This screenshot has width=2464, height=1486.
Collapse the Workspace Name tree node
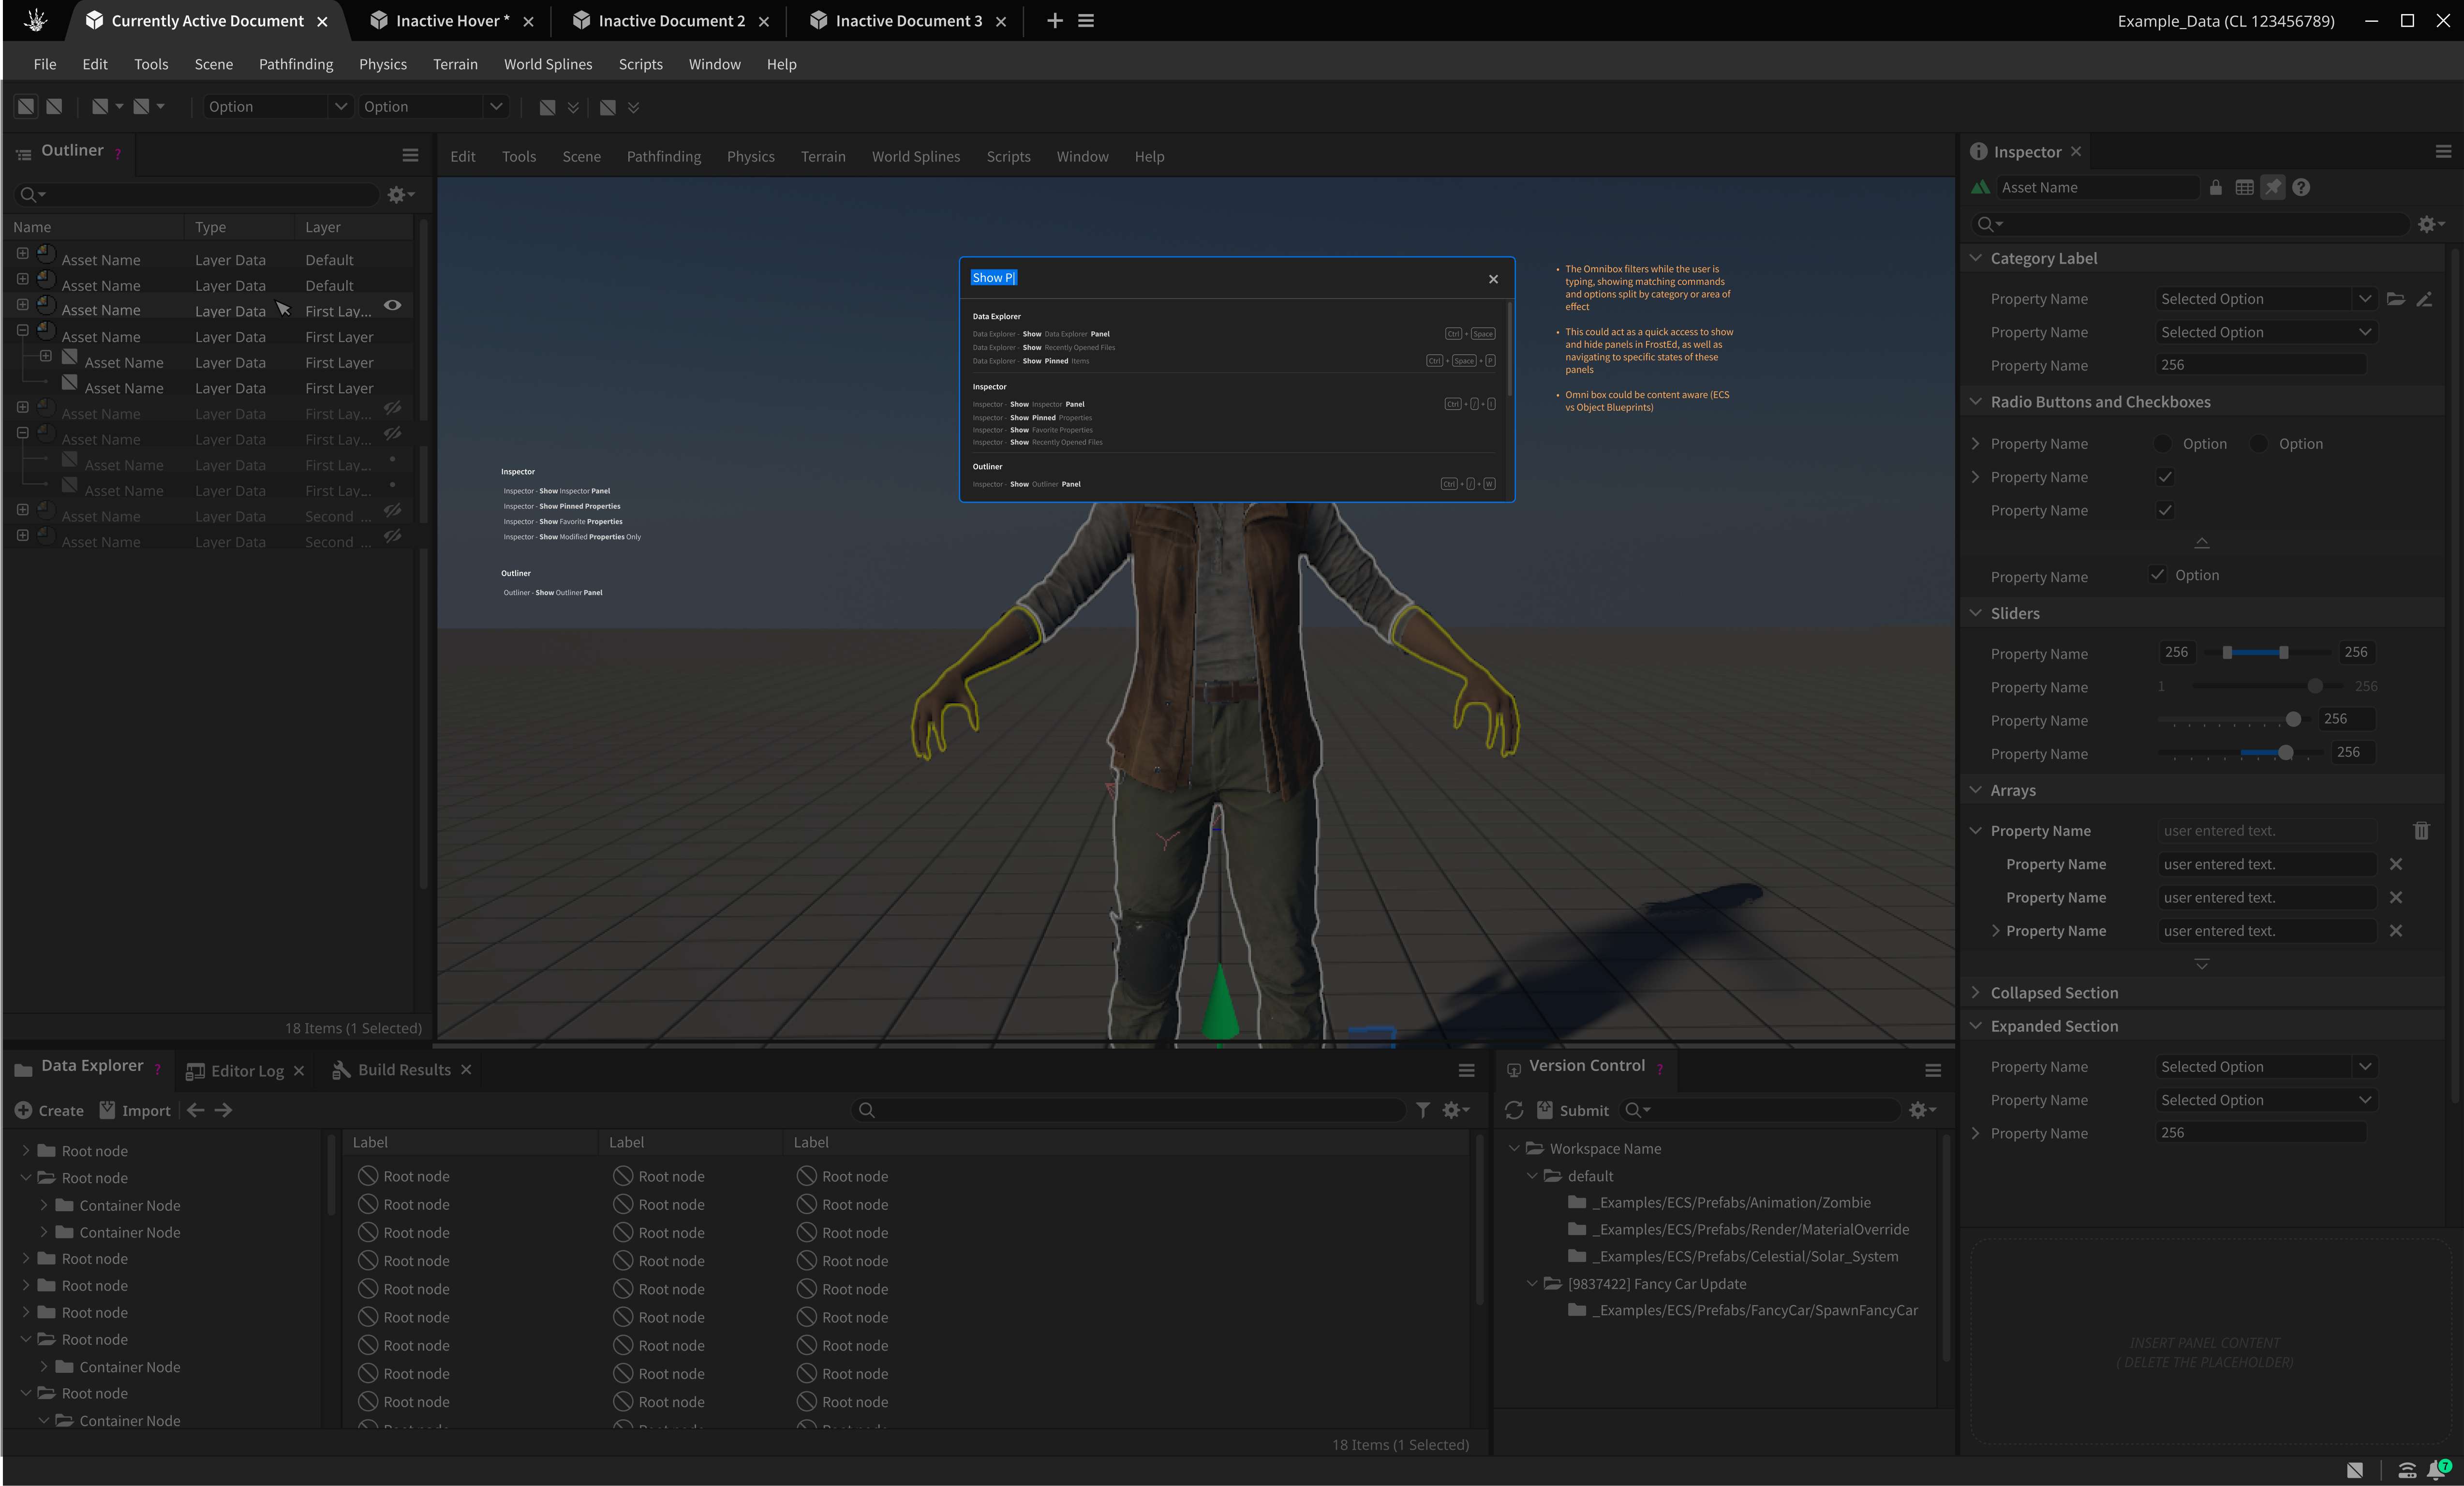click(1514, 1149)
